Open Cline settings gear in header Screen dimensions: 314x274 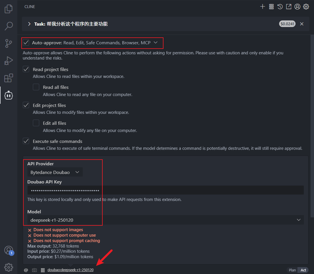(x=306, y=7)
